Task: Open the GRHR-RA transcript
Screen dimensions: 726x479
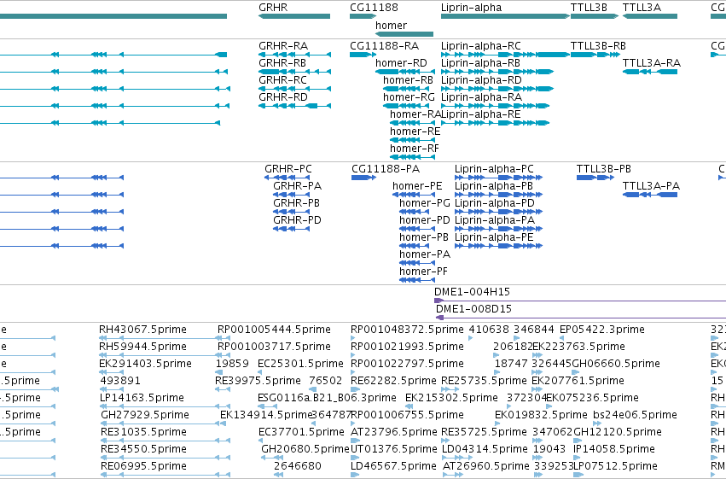Action: 294,55
